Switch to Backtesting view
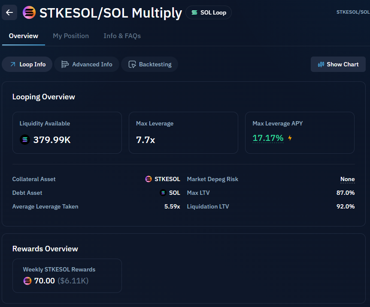370x307 pixels. point(149,64)
